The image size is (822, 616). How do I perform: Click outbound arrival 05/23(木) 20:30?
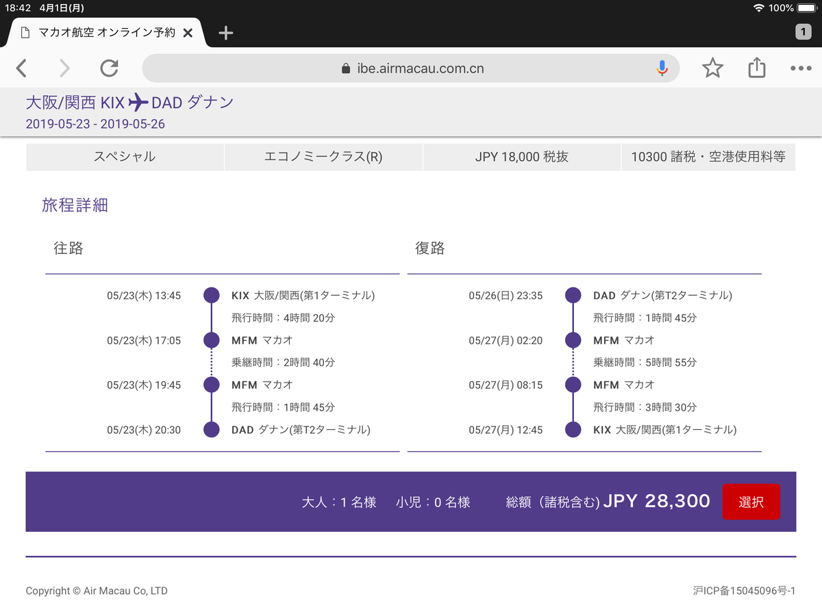point(144,430)
